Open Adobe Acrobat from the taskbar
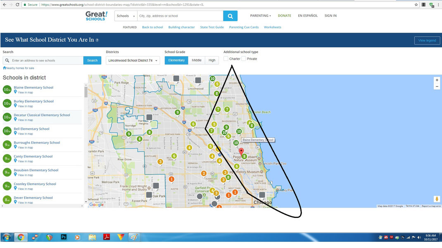This screenshot has height=248, width=442. tap(106, 237)
